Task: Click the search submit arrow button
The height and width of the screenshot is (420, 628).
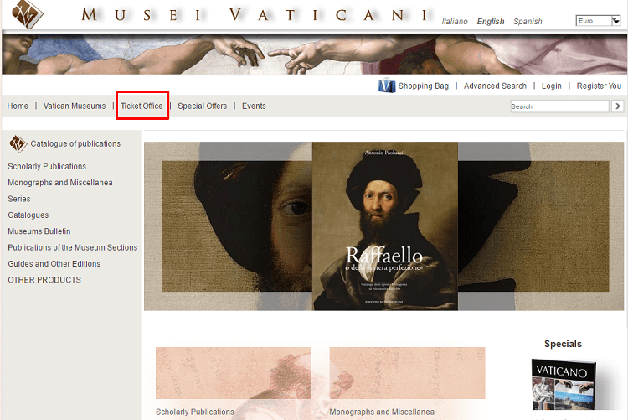Action: (x=617, y=106)
